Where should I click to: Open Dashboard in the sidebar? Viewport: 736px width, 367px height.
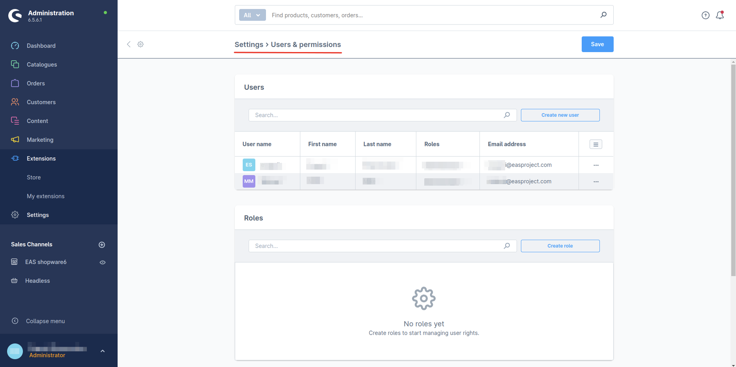[x=41, y=46]
